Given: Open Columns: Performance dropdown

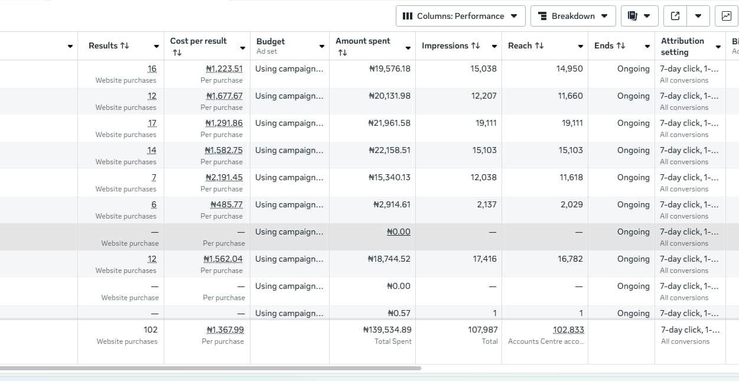Looking at the screenshot, I should click(x=460, y=16).
